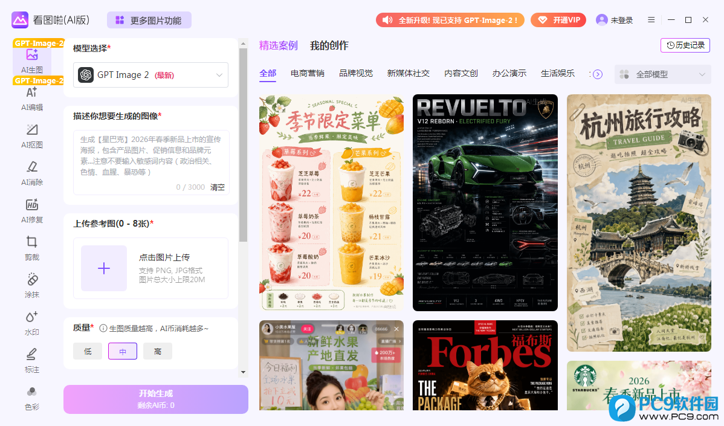
Task: Click the quality info tooltip icon
Action: (103, 328)
